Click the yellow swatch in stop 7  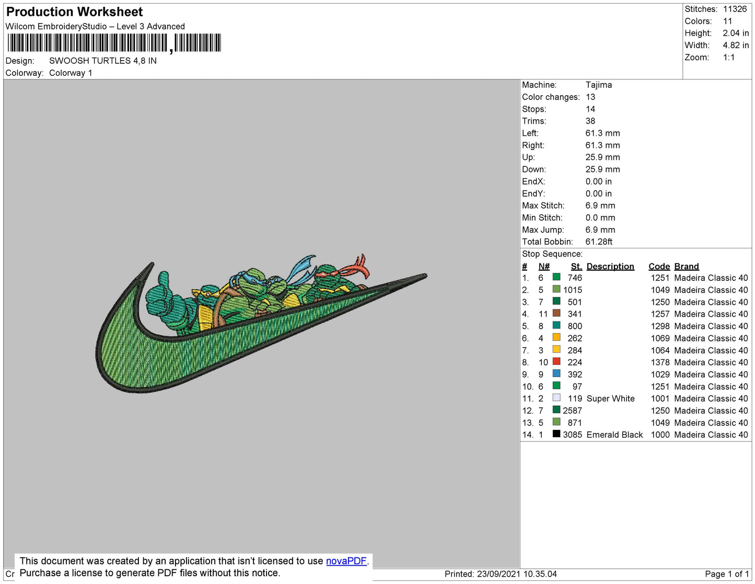[x=556, y=350]
